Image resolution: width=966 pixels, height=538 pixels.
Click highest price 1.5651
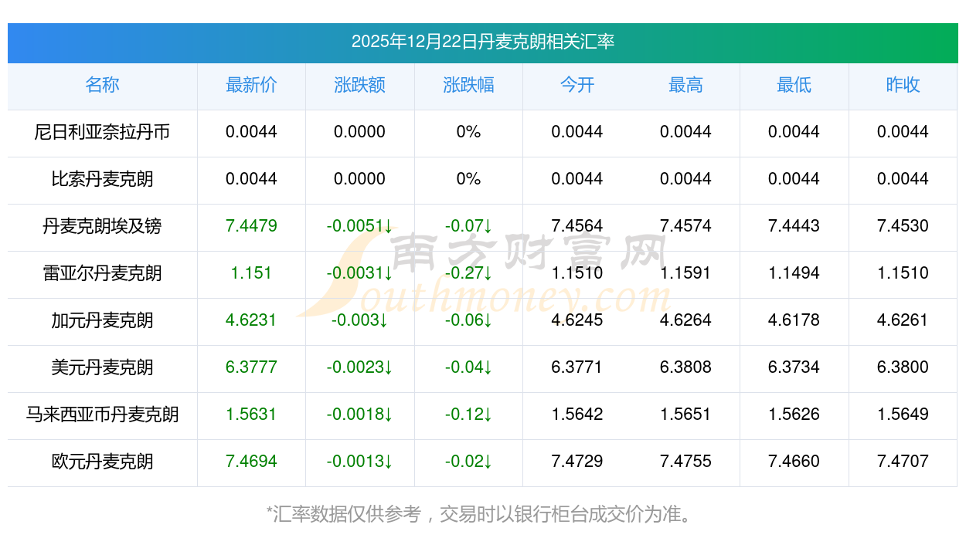[x=685, y=414]
